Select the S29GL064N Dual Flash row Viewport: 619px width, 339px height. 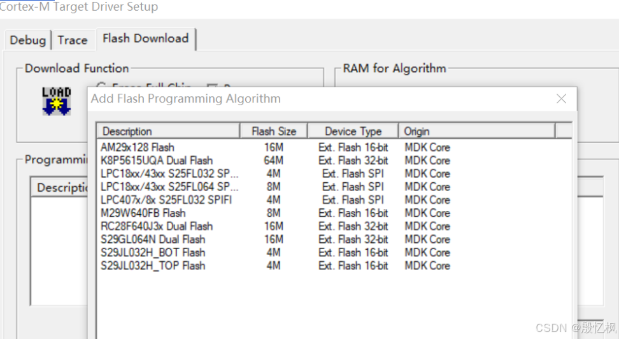click(x=334, y=239)
